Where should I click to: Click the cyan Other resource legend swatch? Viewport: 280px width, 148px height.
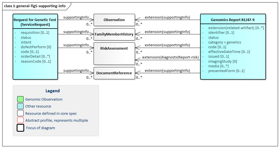click(x=20, y=106)
